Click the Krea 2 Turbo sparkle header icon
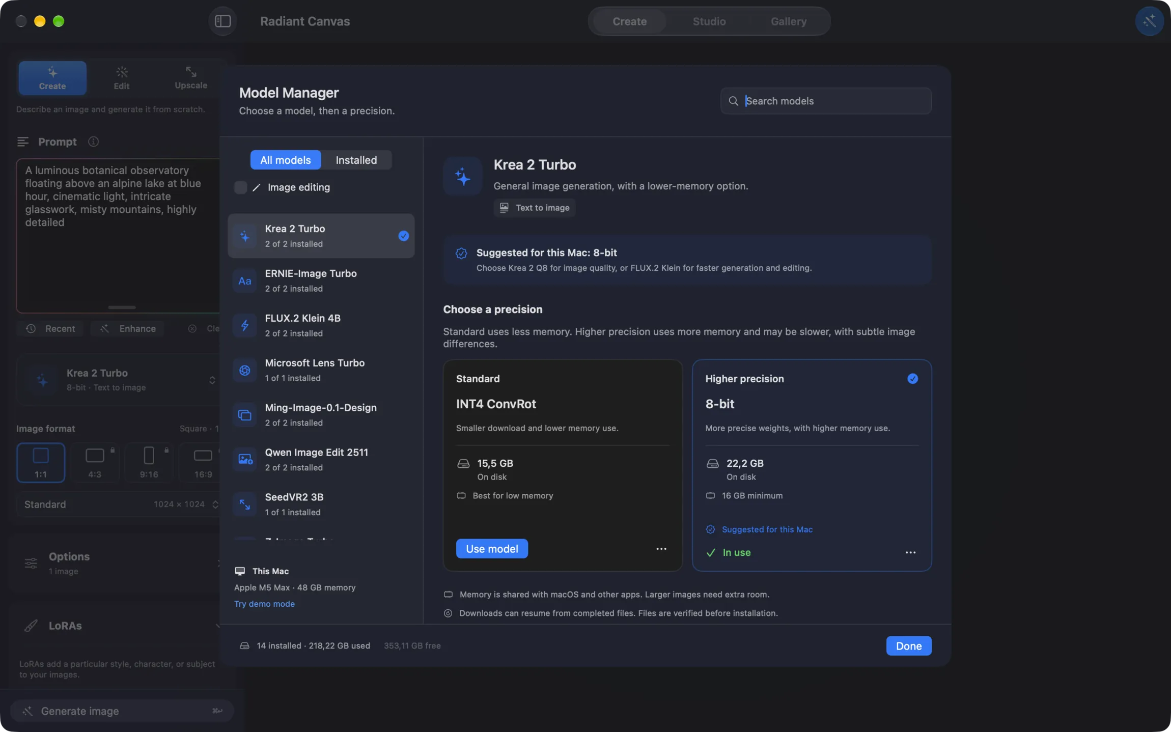Screen dimensions: 1171x732 [x=462, y=176]
